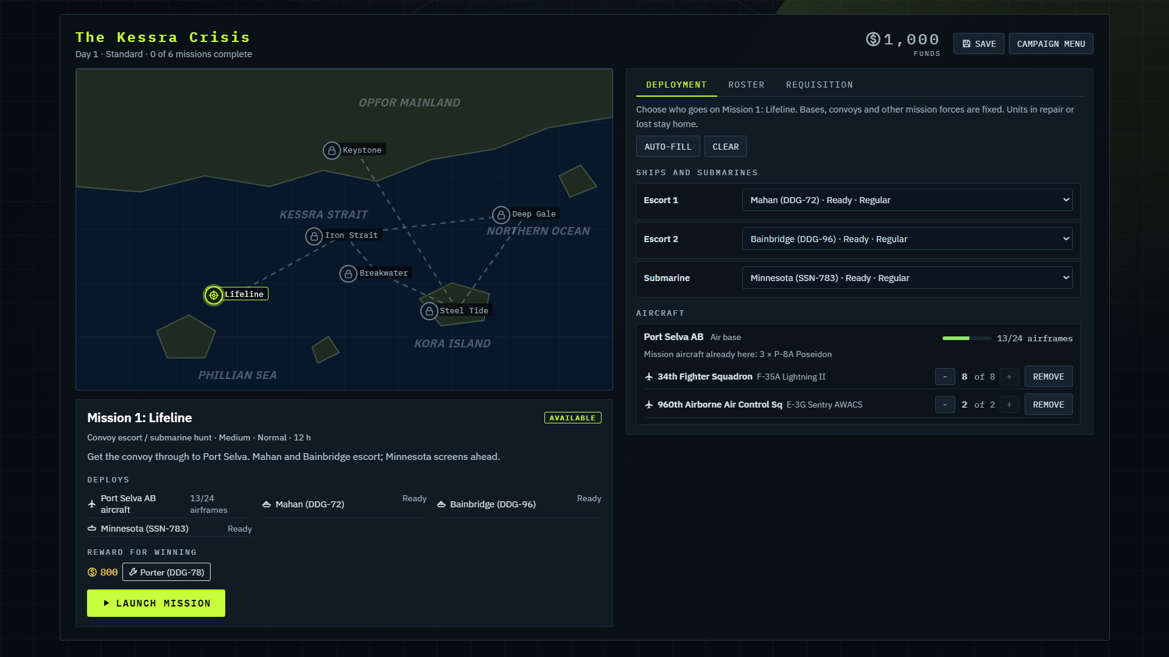Image resolution: width=1169 pixels, height=657 pixels.
Task: Click the Porter (DDG-78) reward chip
Action: pos(166,572)
